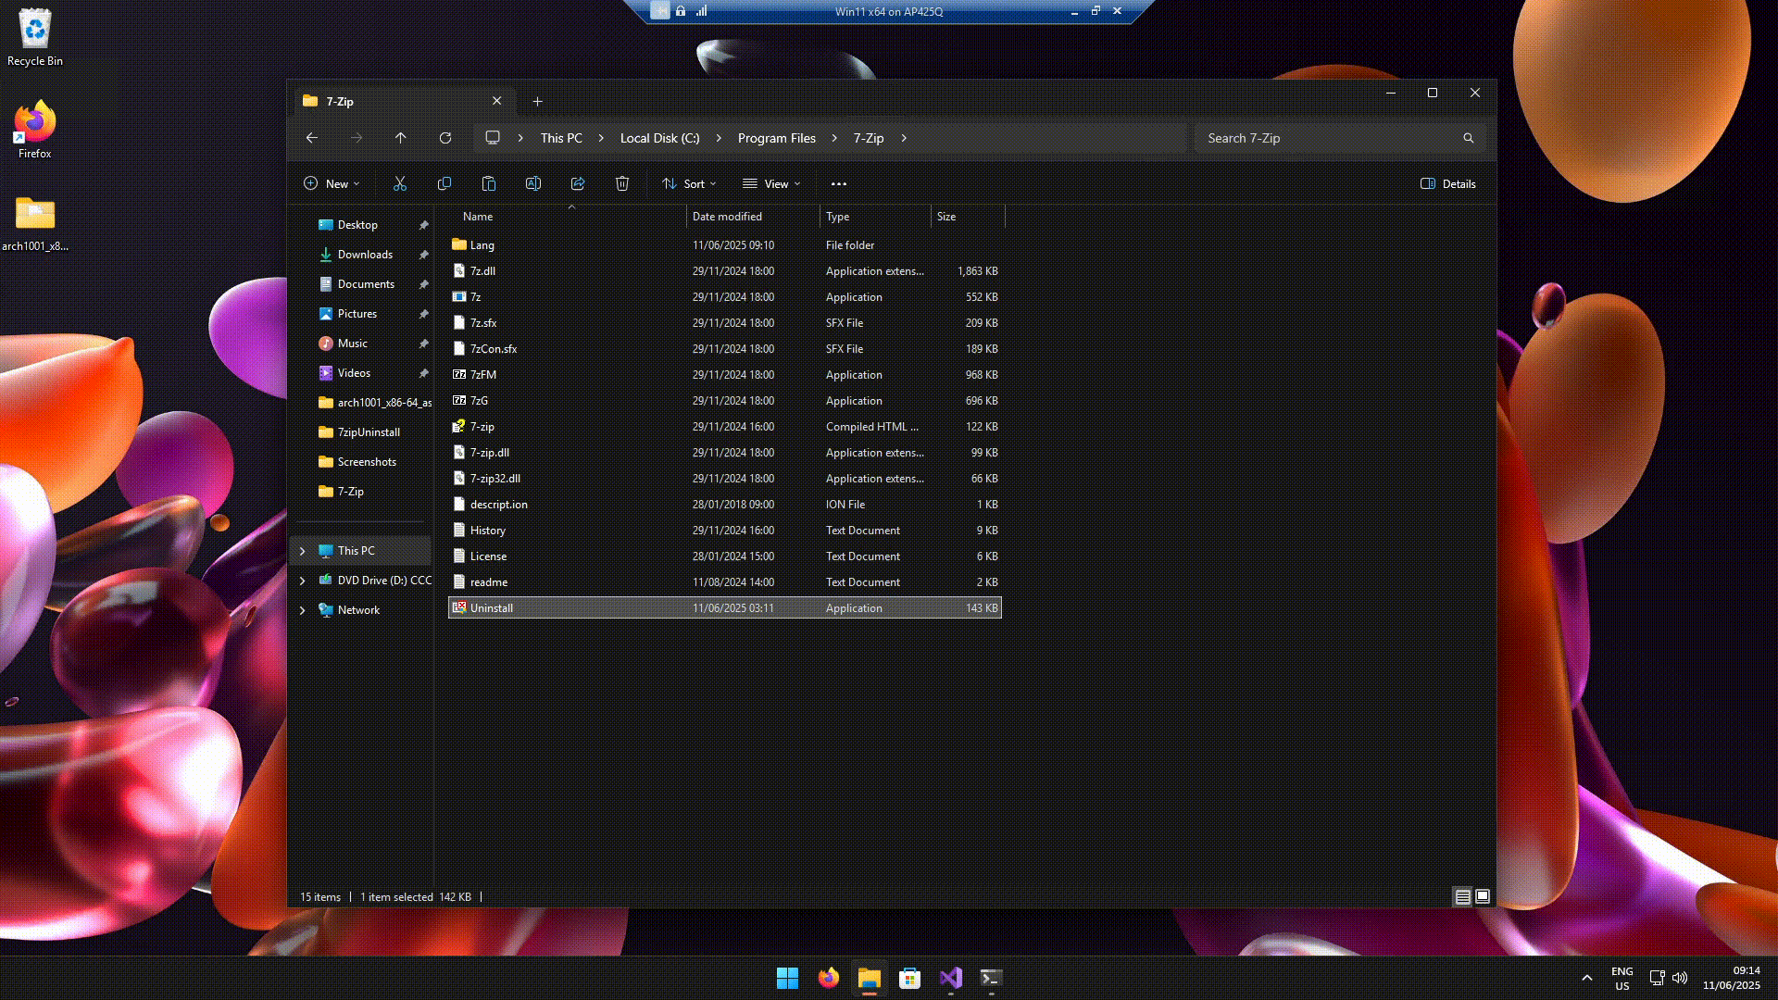Open a new tab with plus button
The image size is (1778, 1000).
click(x=537, y=101)
